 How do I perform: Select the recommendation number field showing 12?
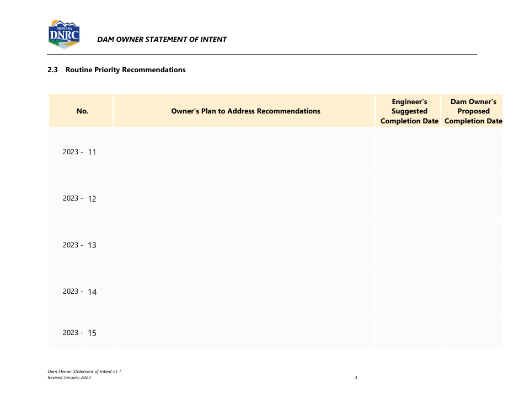click(97, 198)
